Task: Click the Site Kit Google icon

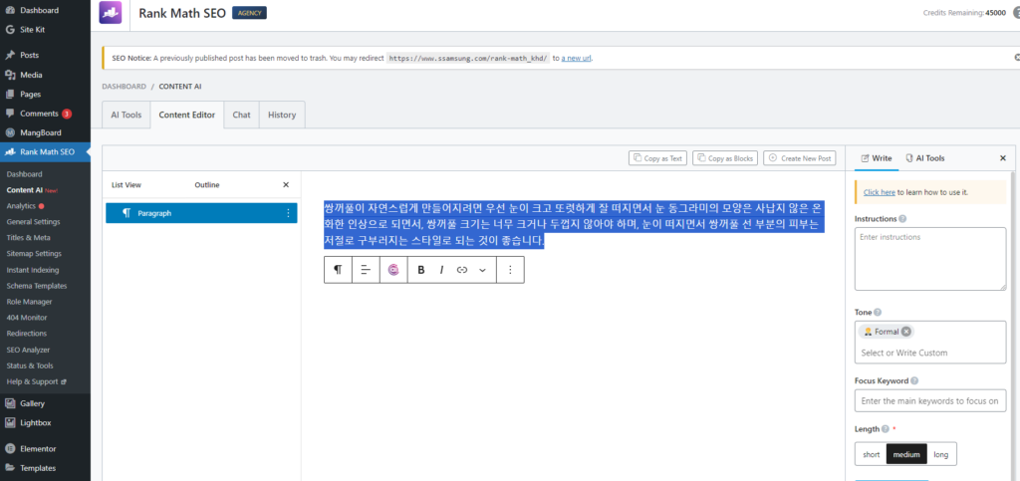Action: 10,30
